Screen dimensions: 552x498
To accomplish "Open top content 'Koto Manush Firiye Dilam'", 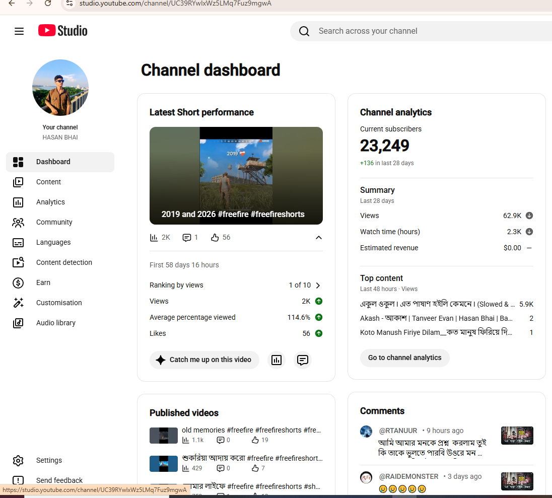I will point(436,332).
